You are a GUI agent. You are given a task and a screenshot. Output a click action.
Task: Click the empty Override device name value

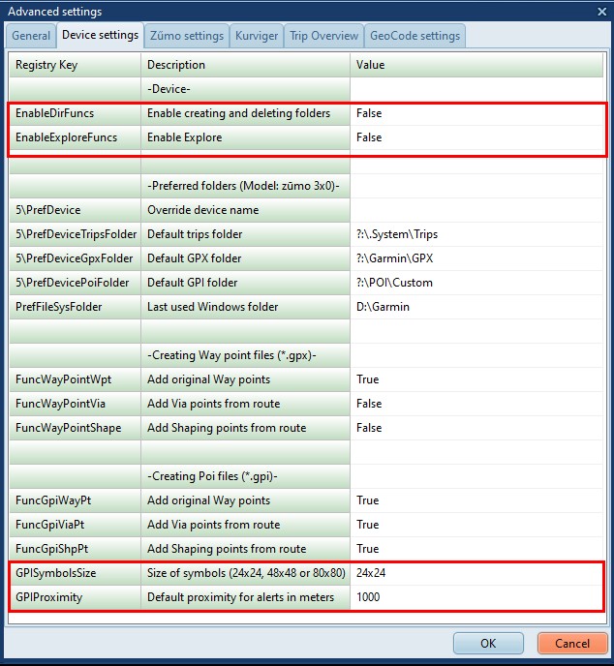[x=476, y=210]
